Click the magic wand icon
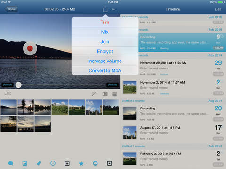The height and width of the screenshot is (169, 226). [94, 94]
